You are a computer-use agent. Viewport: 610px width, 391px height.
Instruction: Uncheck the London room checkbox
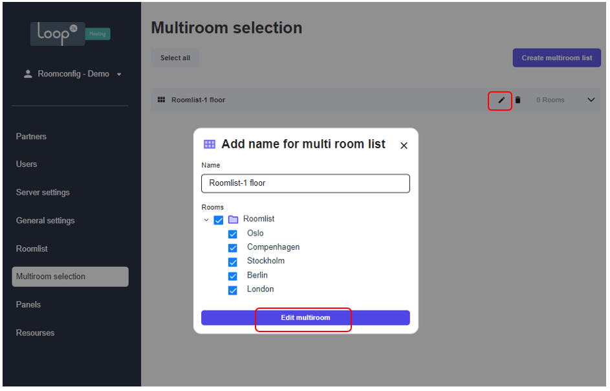(233, 291)
